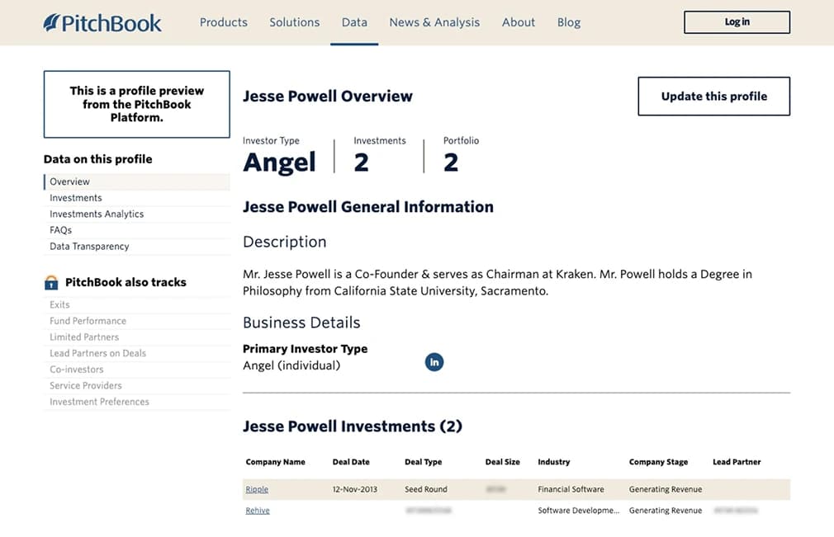Viewport: 834px width, 537px height.
Task: Click Software Developme... industry cell
Action: tap(579, 511)
